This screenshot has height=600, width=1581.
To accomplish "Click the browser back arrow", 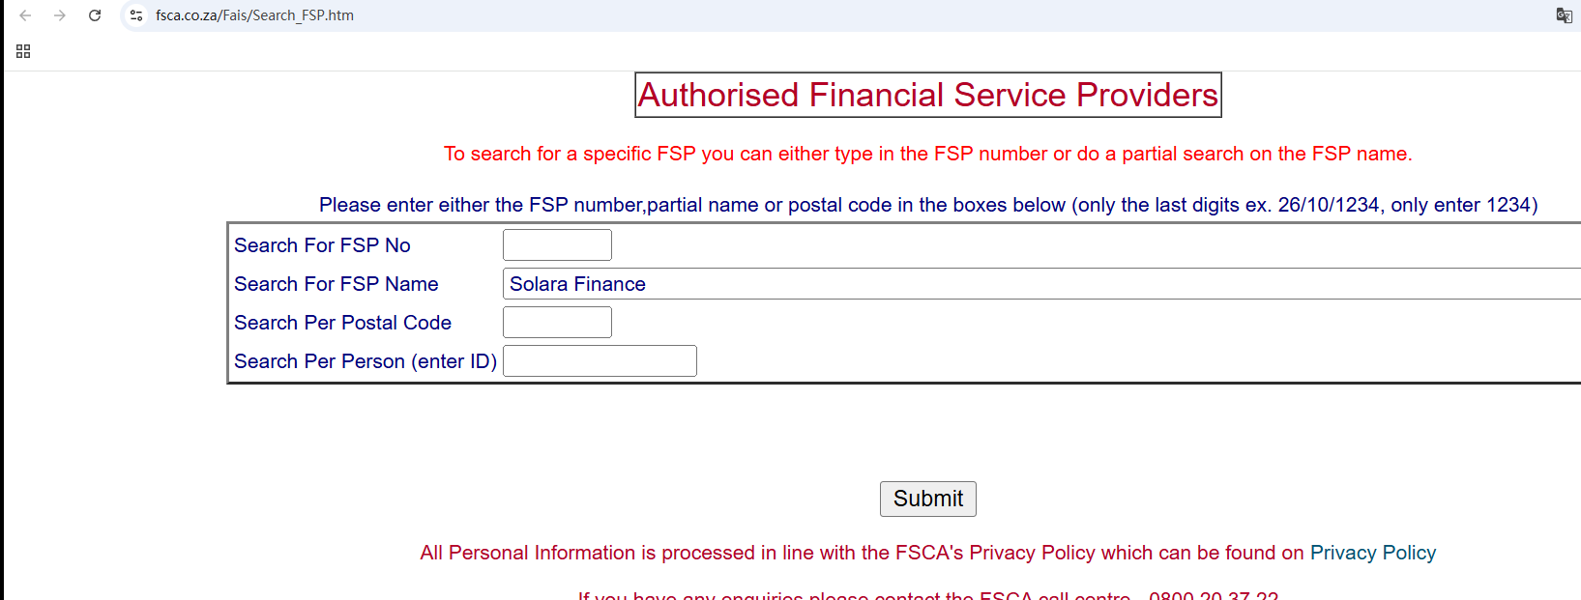I will click(25, 15).
